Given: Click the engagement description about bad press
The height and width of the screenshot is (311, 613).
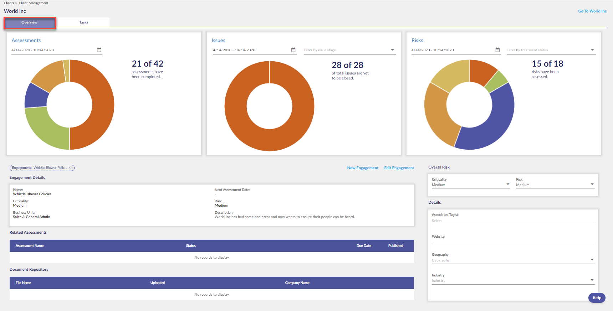Looking at the screenshot, I should pos(285,217).
